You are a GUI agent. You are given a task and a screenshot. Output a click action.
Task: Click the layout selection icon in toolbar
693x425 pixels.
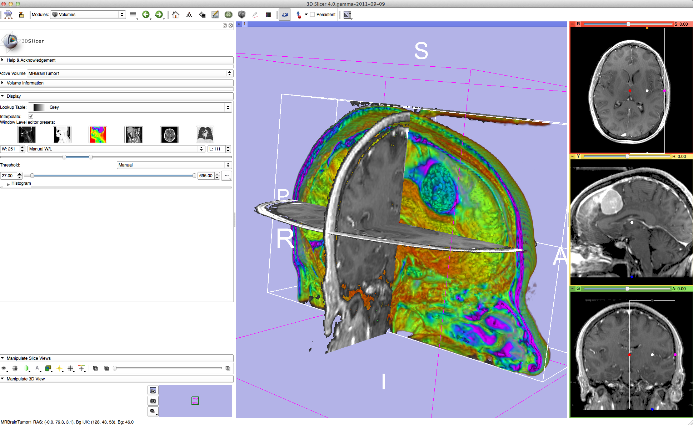coord(347,15)
